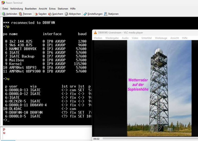The image size is (198, 141).
Task: Click the Einstellungen toolbar label
Action: tap(95, 14)
